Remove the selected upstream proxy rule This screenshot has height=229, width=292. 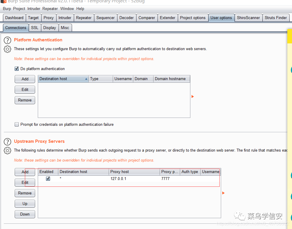25,193
